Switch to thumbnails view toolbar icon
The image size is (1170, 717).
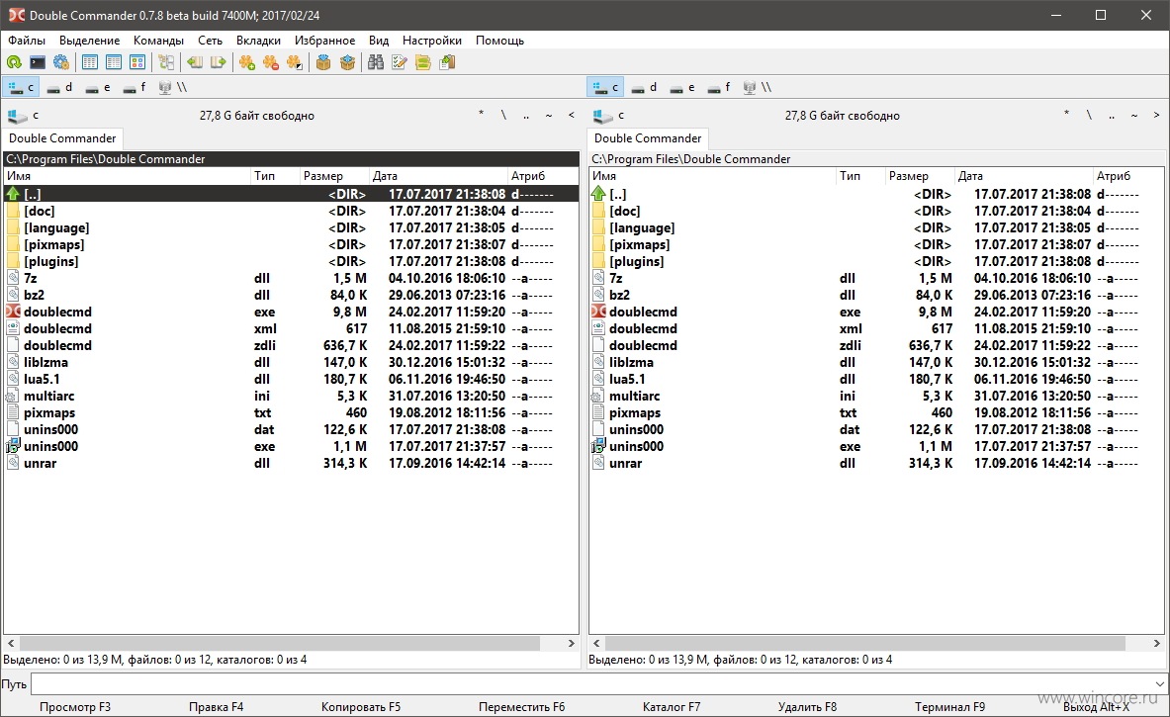point(137,62)
